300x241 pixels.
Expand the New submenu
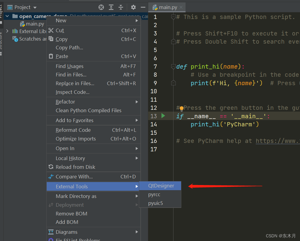point(94,20)
